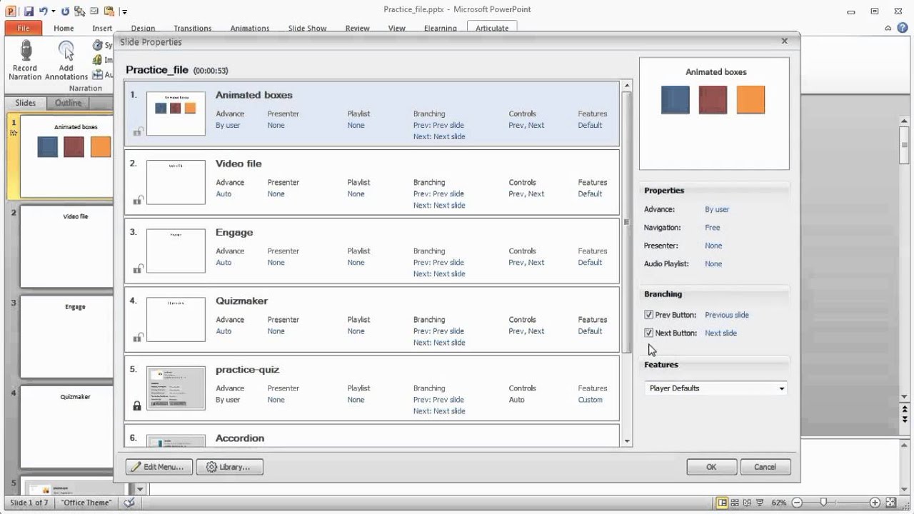The image size is (914, 514).
Task: Click scroll down arrow of slide list
Action: click(x=627, y=442)
